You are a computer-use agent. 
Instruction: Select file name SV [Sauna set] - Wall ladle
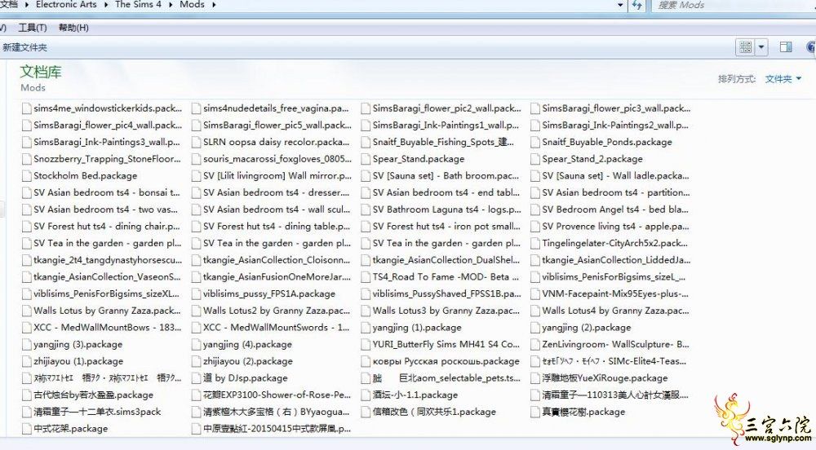tap(615, 176)
